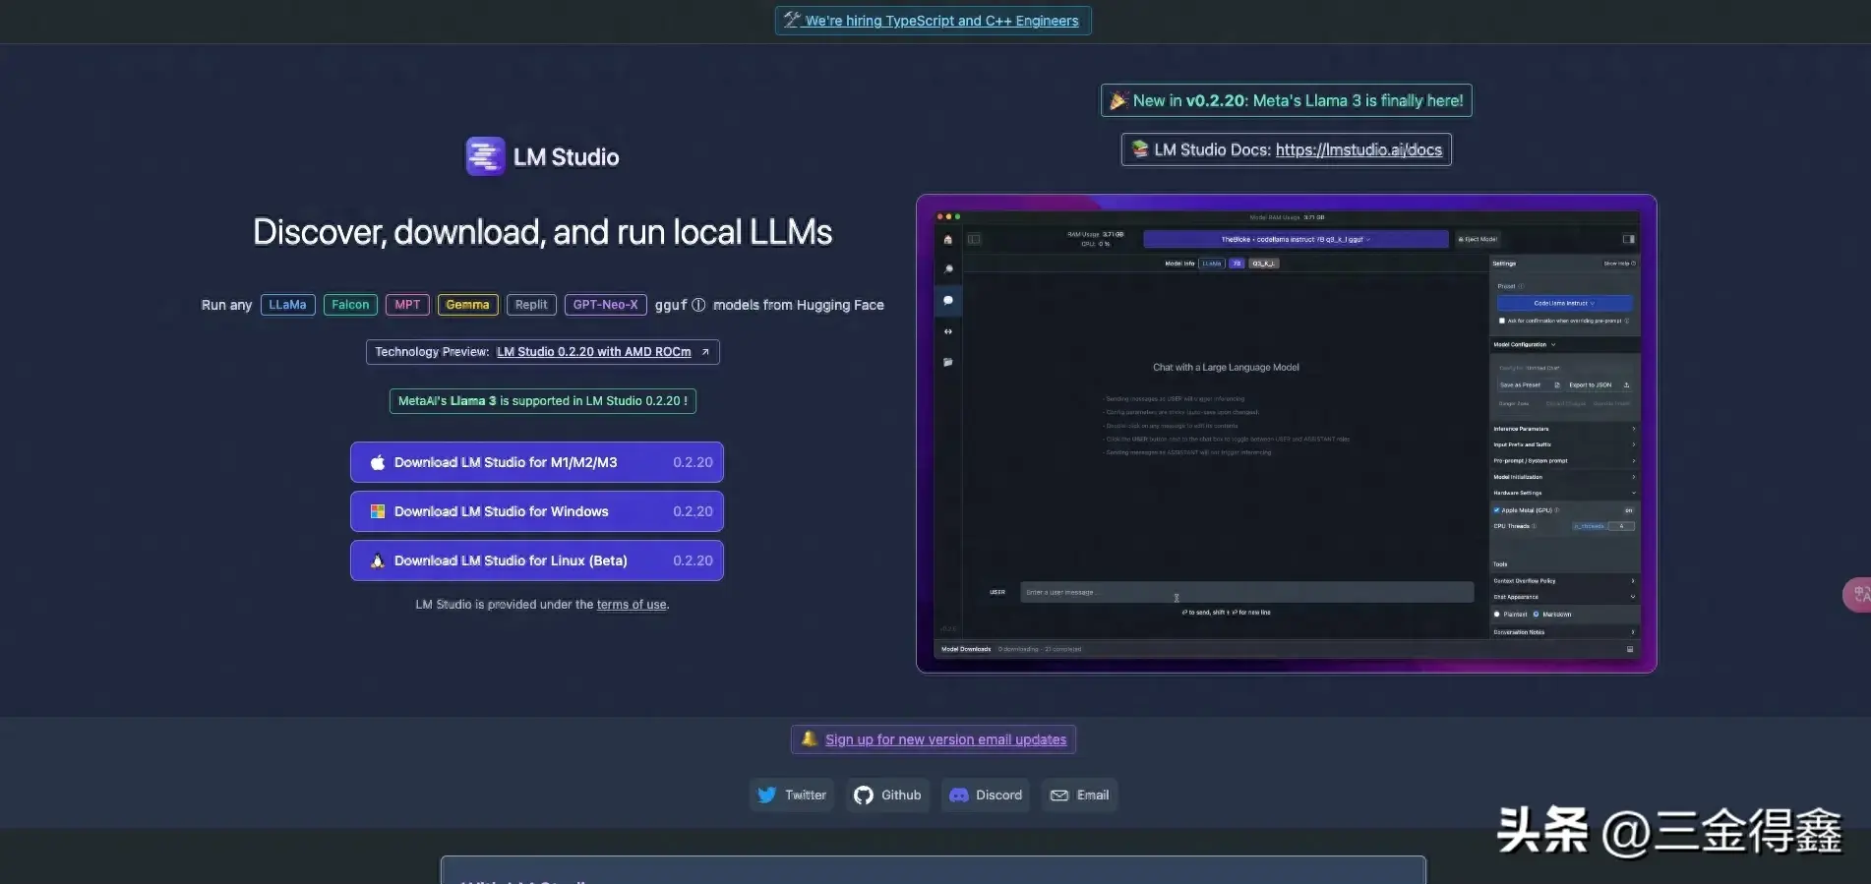Image resolution: width=1871 pixels, height=884 pixels.
Task: Open the chat bubble sidebar icon
Action: pos(947,301)
